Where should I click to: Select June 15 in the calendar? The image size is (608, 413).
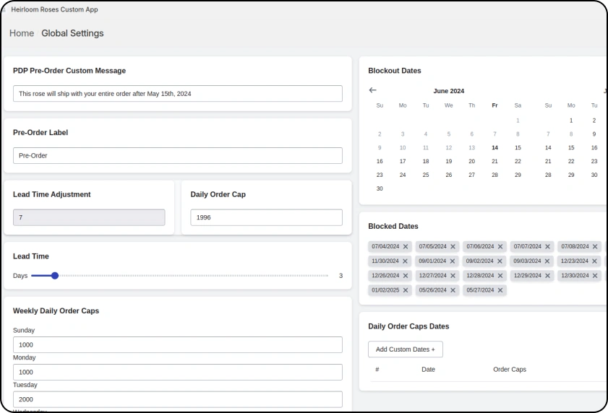click(x=518, y=147)
